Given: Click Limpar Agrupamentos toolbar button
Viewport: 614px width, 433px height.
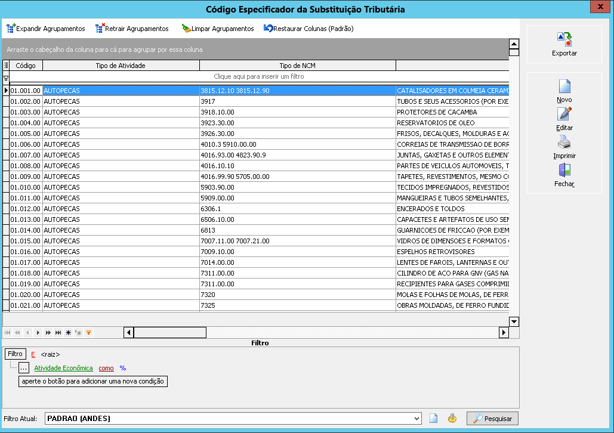Looking at the screenshot, I should pyautogui.click(x=218, y=29).
